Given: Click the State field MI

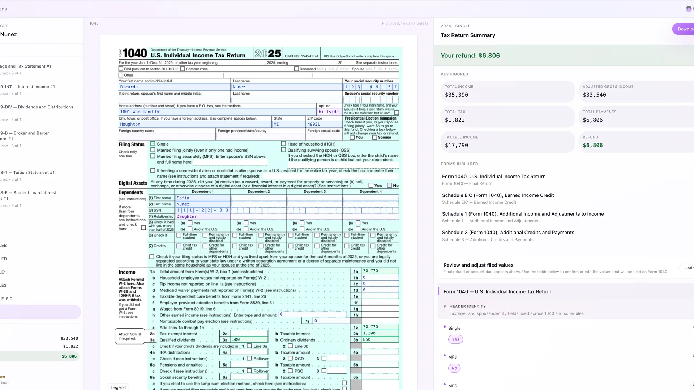Looking at the screenshot, I should coord(288,124).
